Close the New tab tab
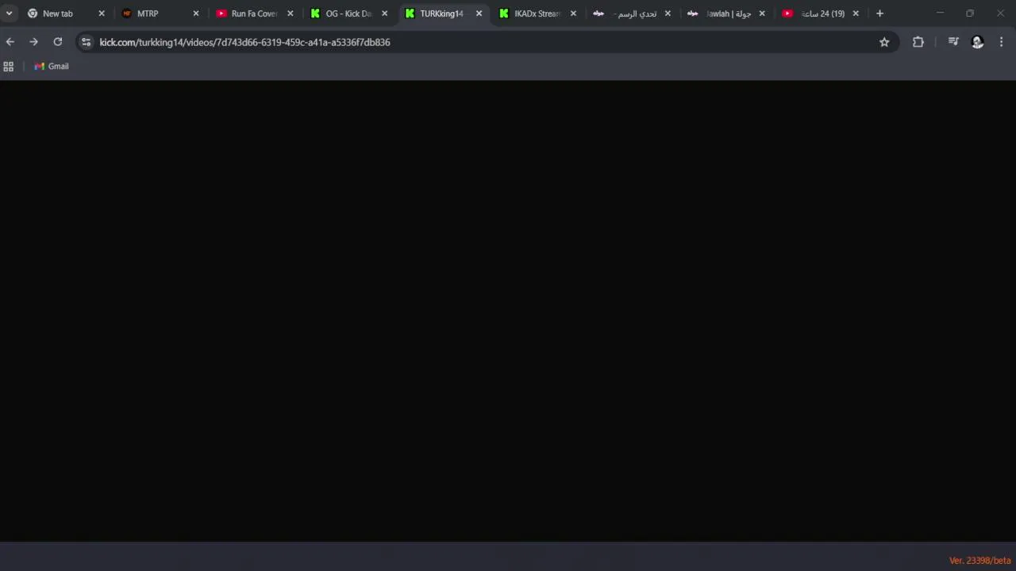Screen dimensions: 1016x571 (102, 13)
